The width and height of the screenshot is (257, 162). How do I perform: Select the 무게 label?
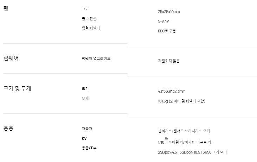[85, 98]
